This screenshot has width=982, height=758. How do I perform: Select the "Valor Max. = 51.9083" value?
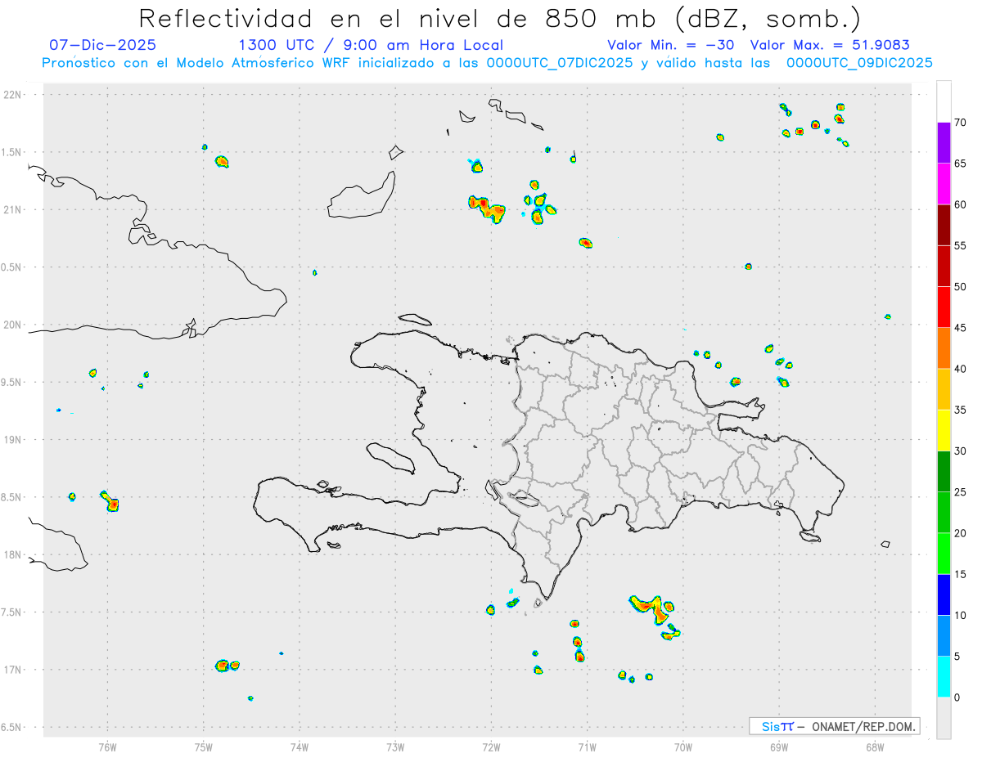click(x=830, y=45)
